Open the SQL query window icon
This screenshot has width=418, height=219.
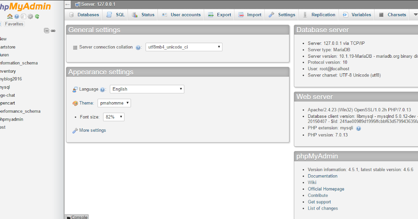23,16
